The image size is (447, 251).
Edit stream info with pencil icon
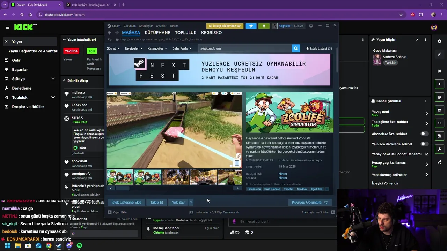(x=417, y=40)
